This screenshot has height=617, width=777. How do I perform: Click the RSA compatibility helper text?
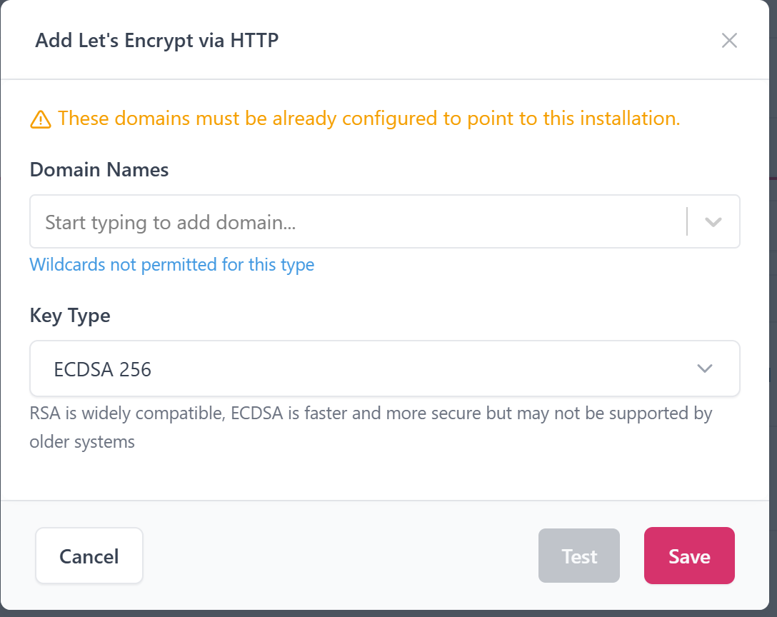pyautogui.click(x=371, y=413)
